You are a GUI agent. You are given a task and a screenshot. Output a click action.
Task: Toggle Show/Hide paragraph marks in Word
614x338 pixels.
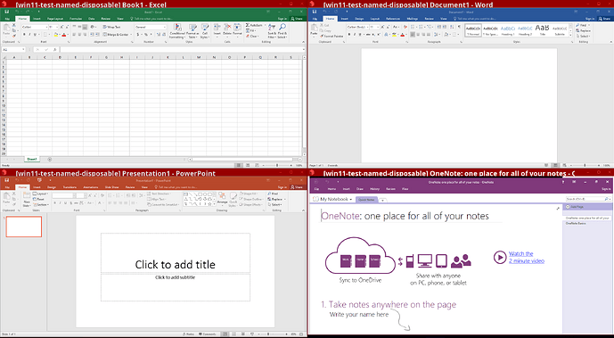pyautogui.click(x=459, y=27)
